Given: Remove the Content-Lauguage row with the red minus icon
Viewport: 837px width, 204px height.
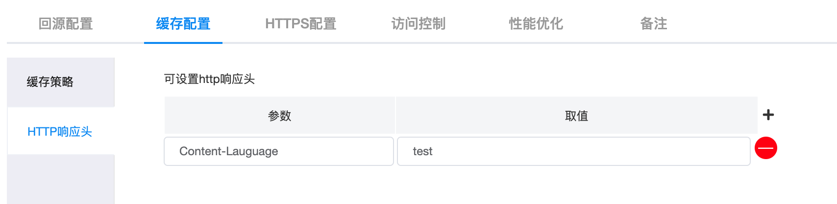Looking at the screenshot, I should click(x=766, y=148).
